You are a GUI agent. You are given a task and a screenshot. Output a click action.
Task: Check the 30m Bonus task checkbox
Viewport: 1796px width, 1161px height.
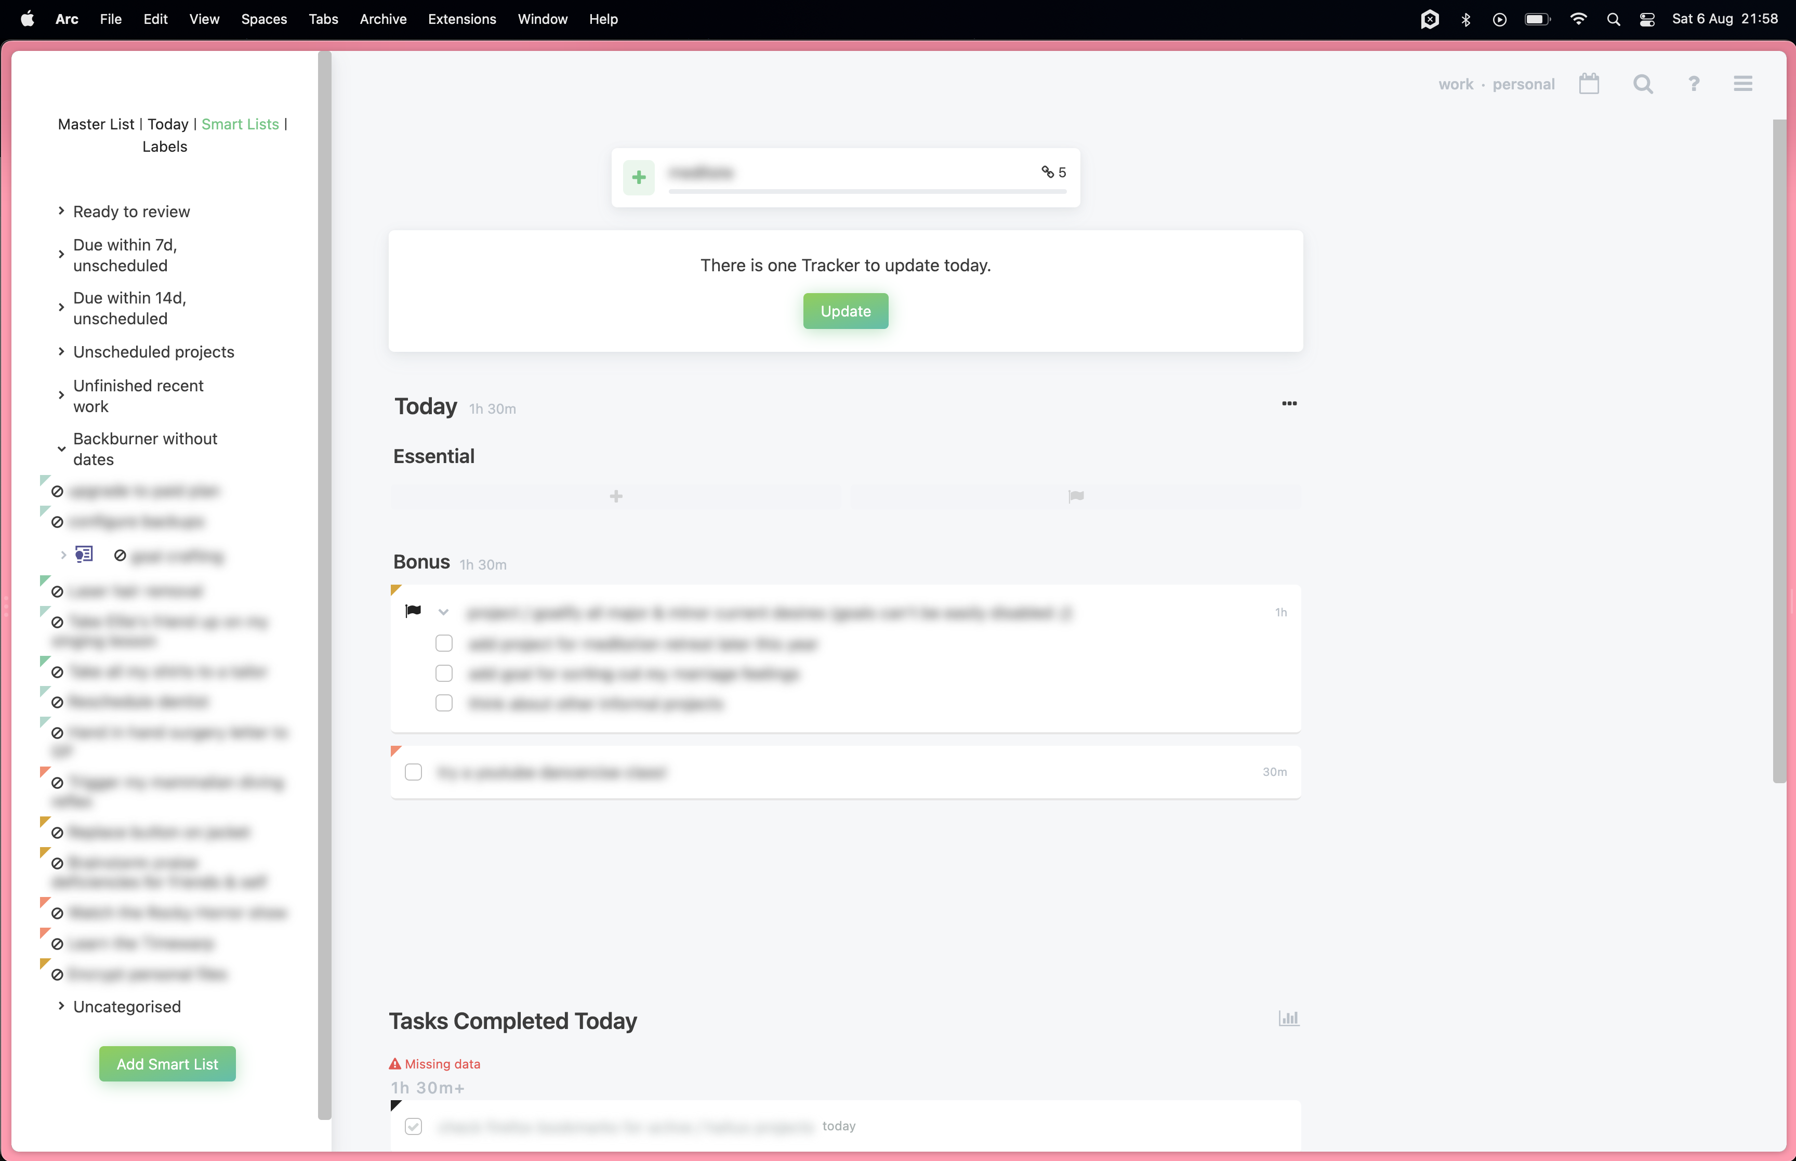(413, 772)
